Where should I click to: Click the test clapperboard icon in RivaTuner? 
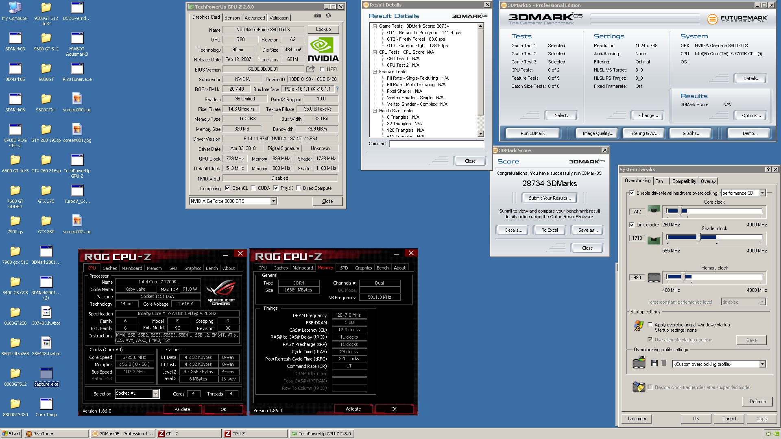639,362
